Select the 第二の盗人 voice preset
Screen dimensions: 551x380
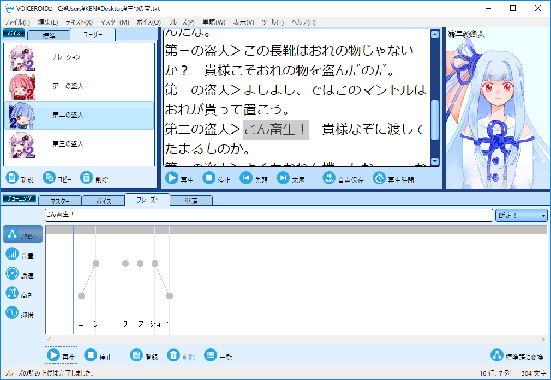point(79,116)
